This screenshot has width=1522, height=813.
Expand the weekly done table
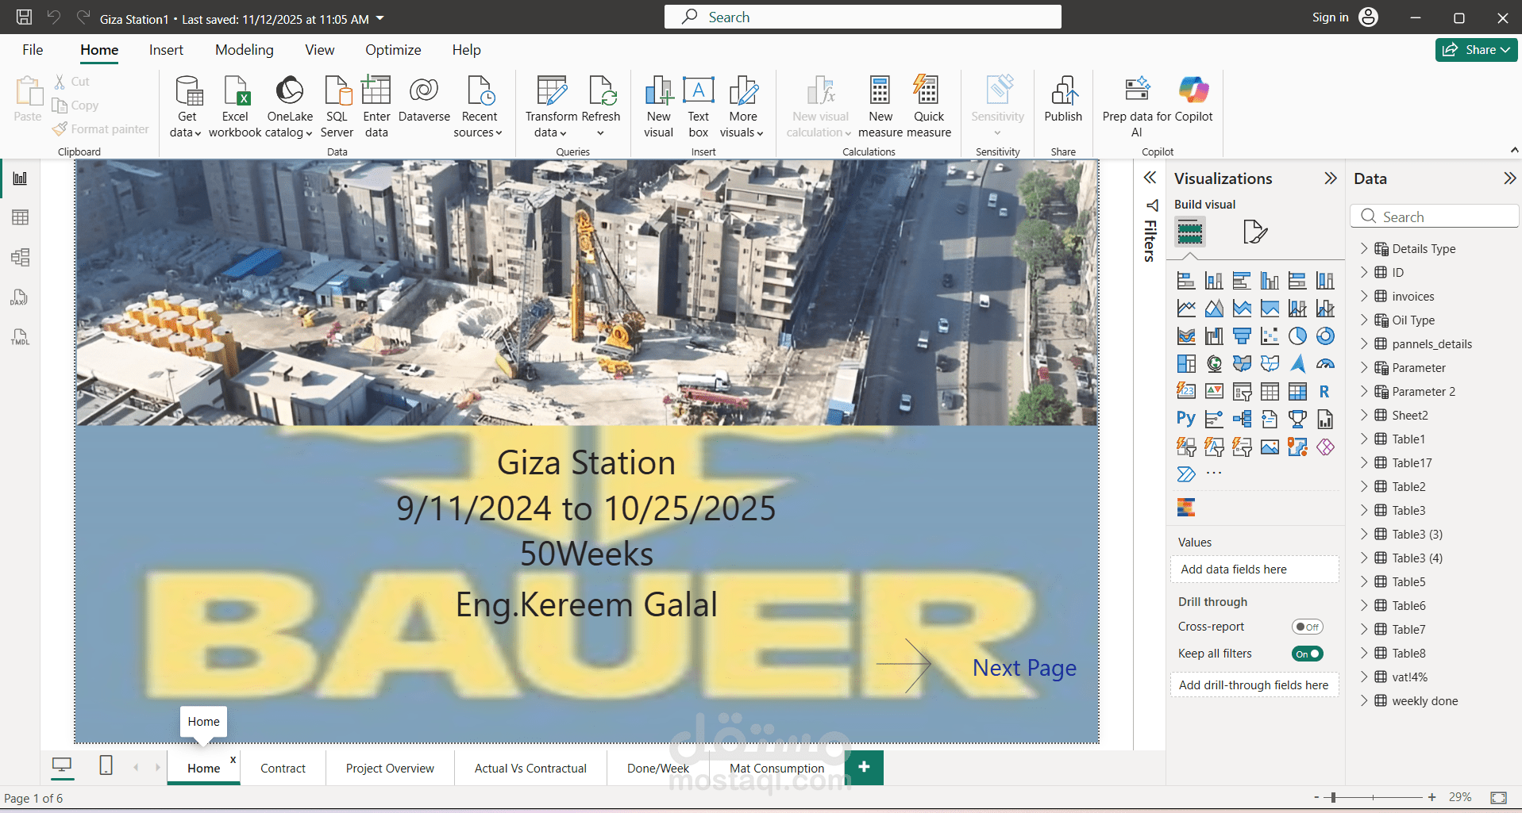(x=1364, y=700)
